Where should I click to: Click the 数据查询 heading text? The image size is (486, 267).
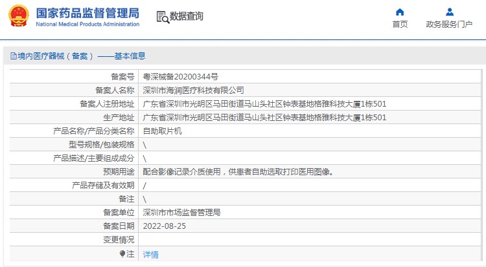pos(186,16)
